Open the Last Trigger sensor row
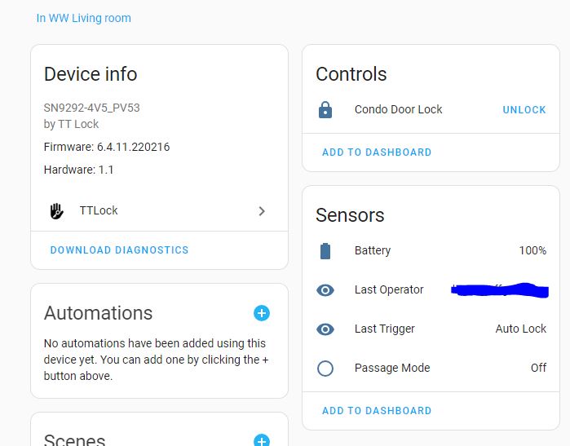The image size is (570, 446). click(x=431, y=329)
